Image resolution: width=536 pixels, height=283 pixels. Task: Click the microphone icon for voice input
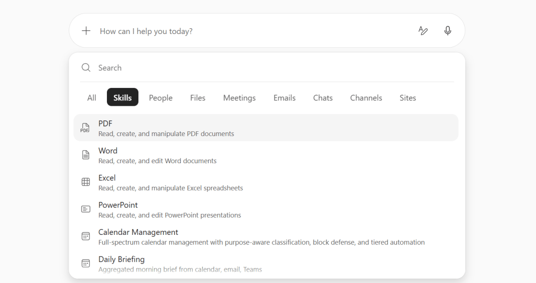(447, 31)
